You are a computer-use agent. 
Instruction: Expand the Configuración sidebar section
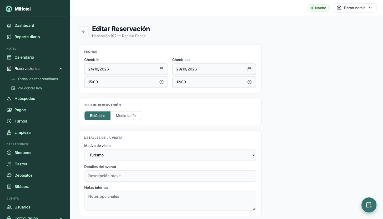tap(61, 218)
